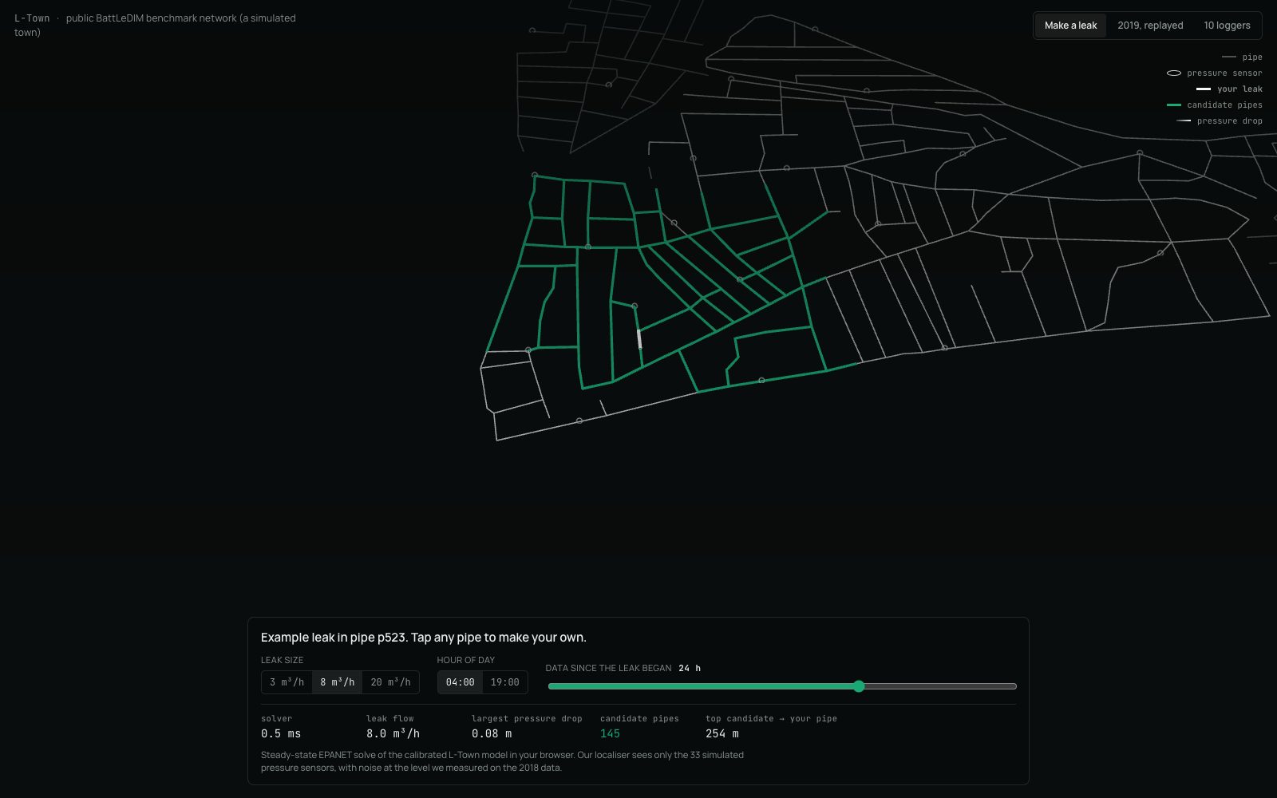The width and height of the screenshot is (1277, 798).
Task: Click the 'candidate pipes' legend entry
Action: 1215,105
